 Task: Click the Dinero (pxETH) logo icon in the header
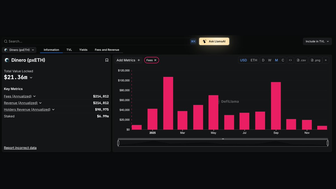(x=7, y=60)
